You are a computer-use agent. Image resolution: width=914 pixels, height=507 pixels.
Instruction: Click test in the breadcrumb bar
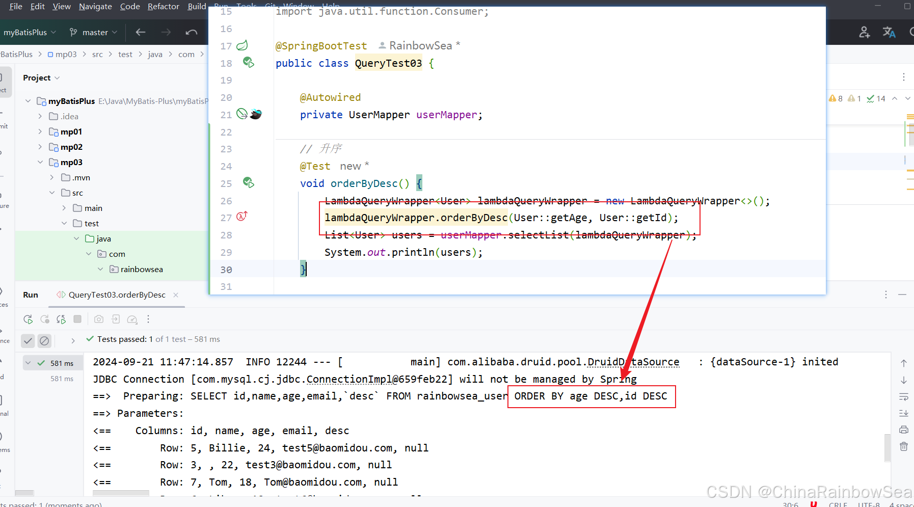tap(125, 54)
